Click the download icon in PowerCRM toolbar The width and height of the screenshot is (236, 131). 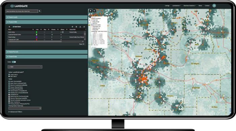coord(80,27)
